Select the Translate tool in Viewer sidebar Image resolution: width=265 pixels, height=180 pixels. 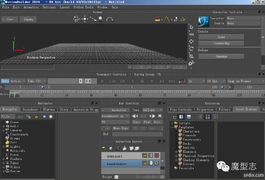(191, 41)
